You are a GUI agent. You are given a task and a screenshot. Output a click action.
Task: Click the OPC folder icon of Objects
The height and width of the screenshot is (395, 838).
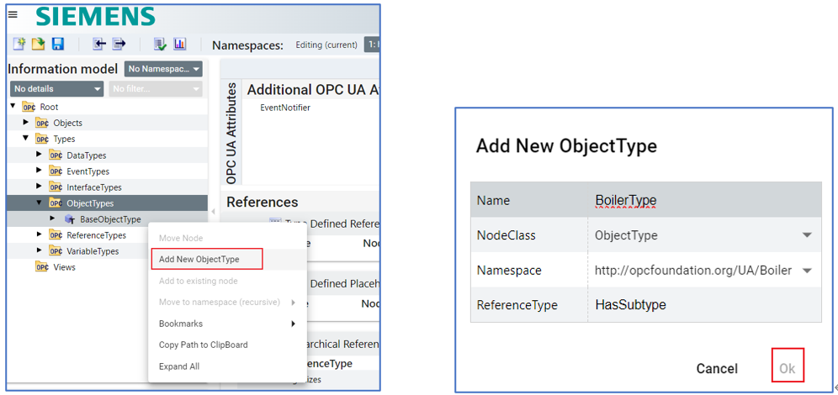click(x=42, y=123)
